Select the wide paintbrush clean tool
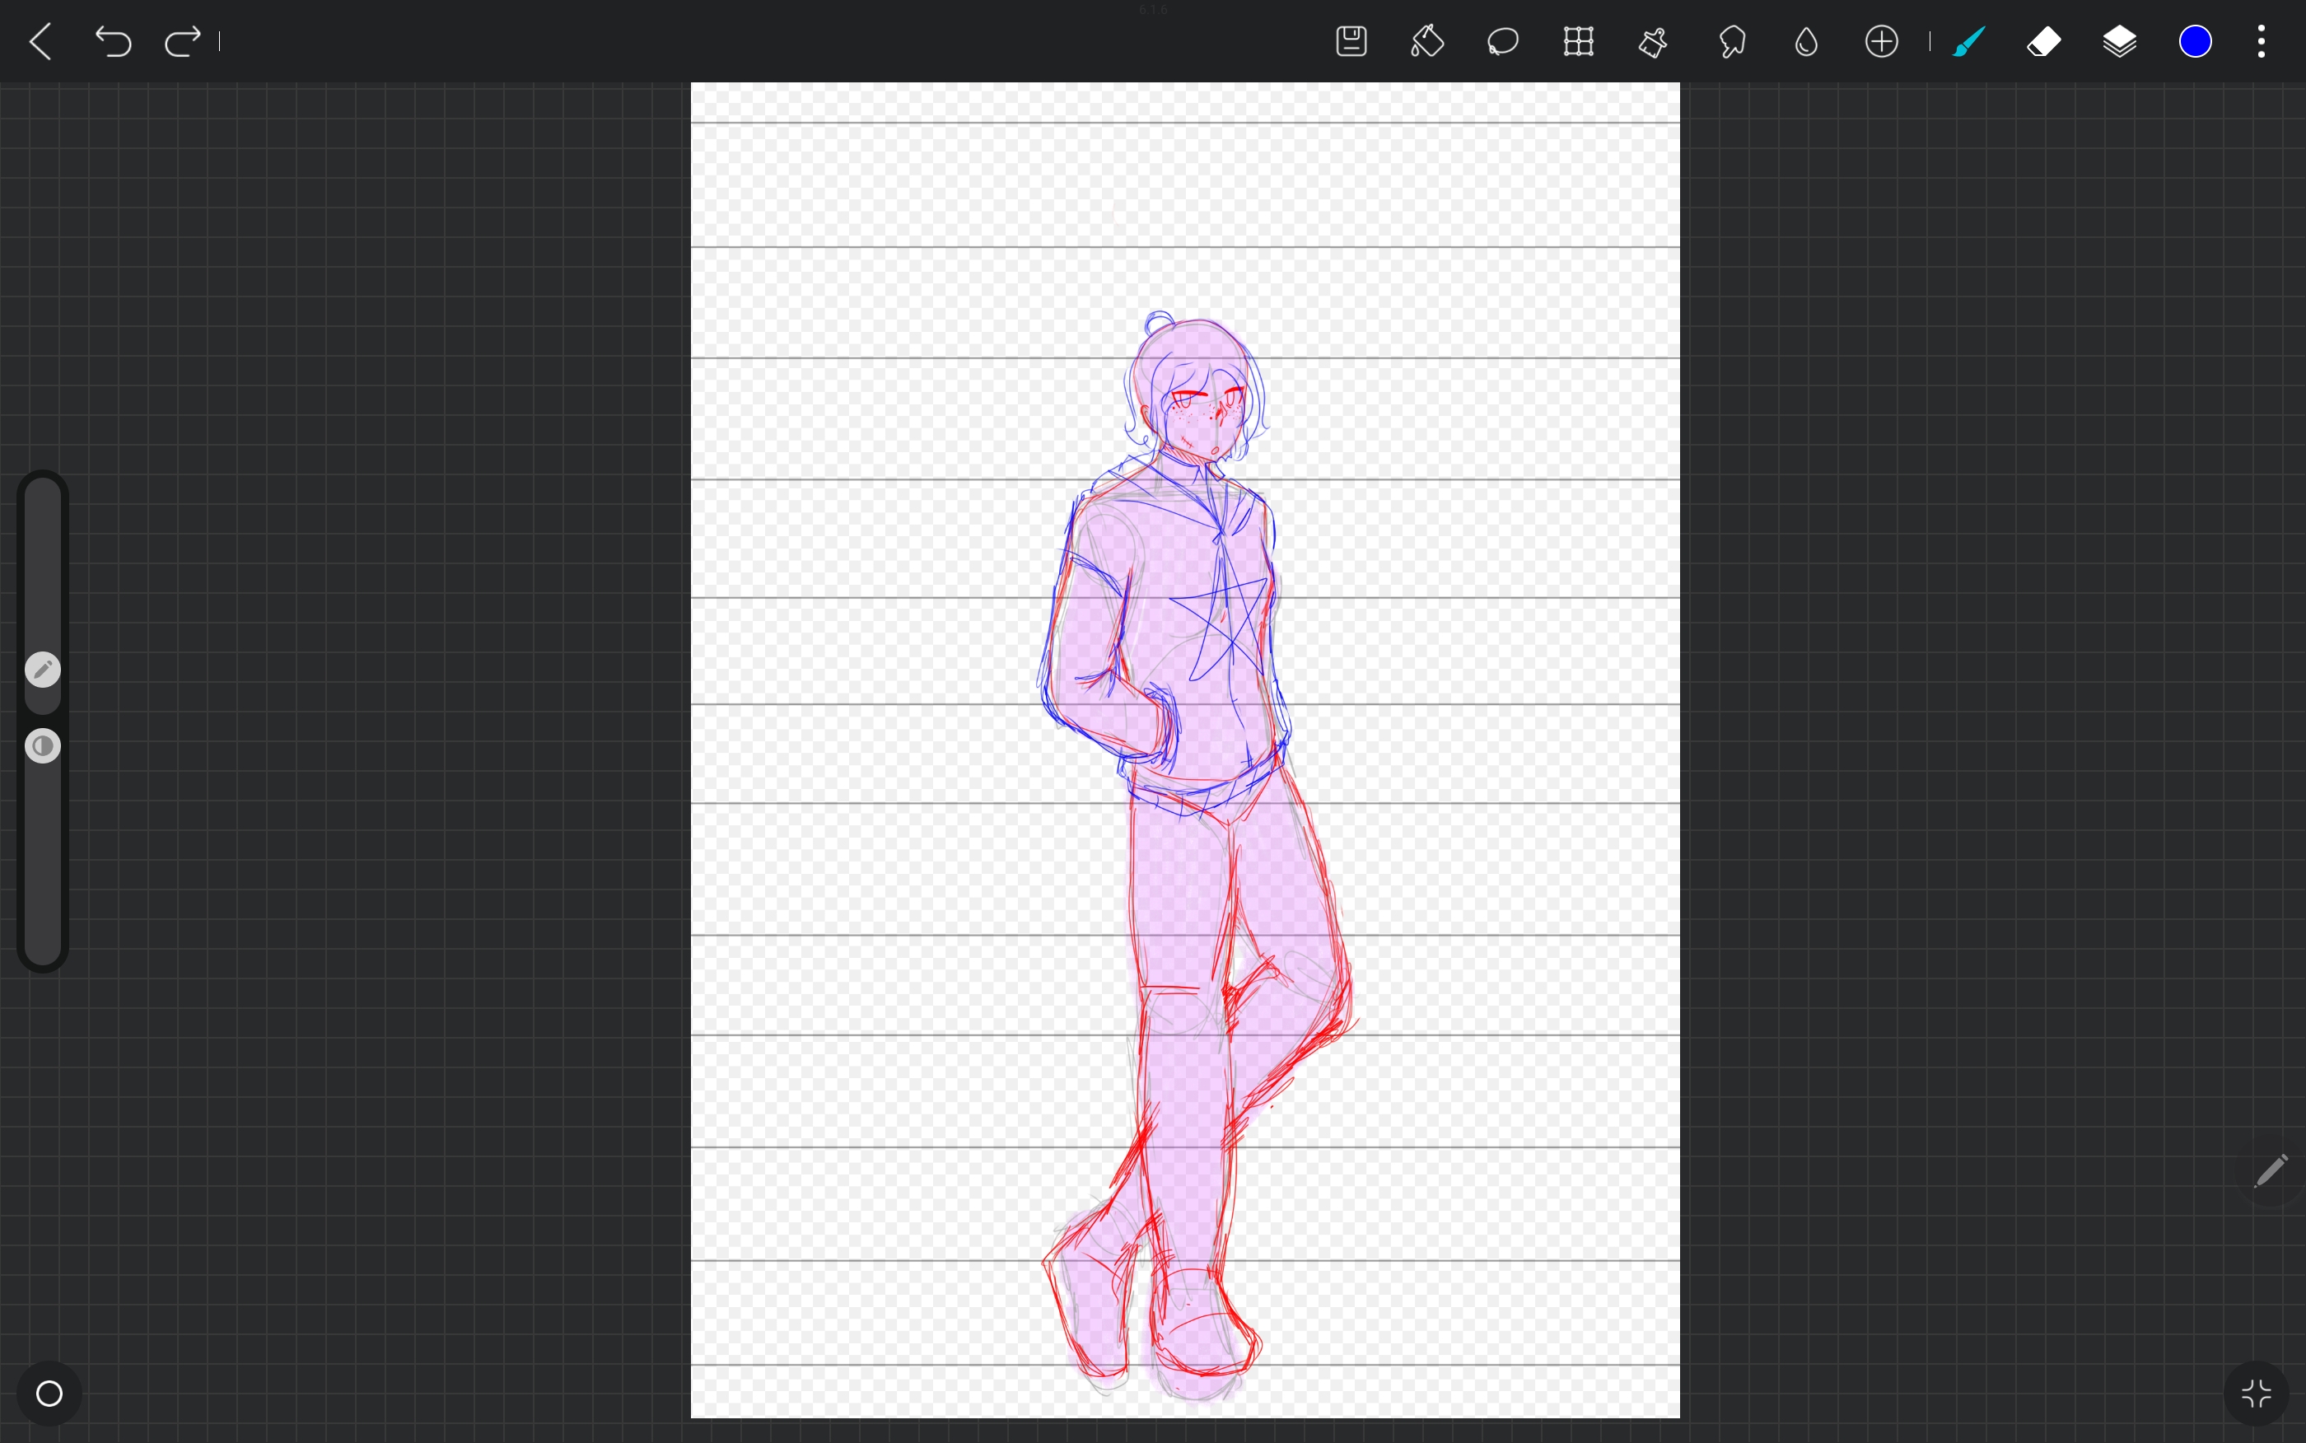 click(x=1654, y=42)
